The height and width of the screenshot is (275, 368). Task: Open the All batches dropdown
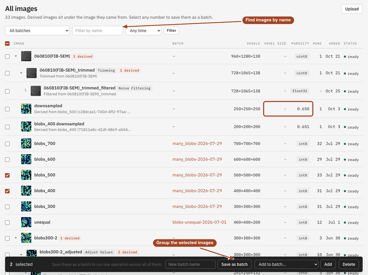point(38,31)
